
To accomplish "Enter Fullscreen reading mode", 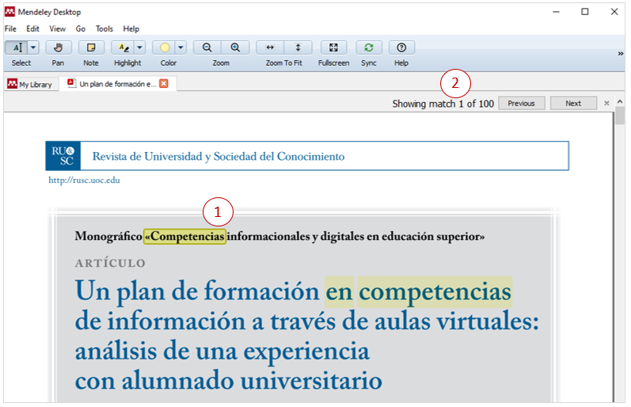I will pyautogui.click(x=333, y=48).
